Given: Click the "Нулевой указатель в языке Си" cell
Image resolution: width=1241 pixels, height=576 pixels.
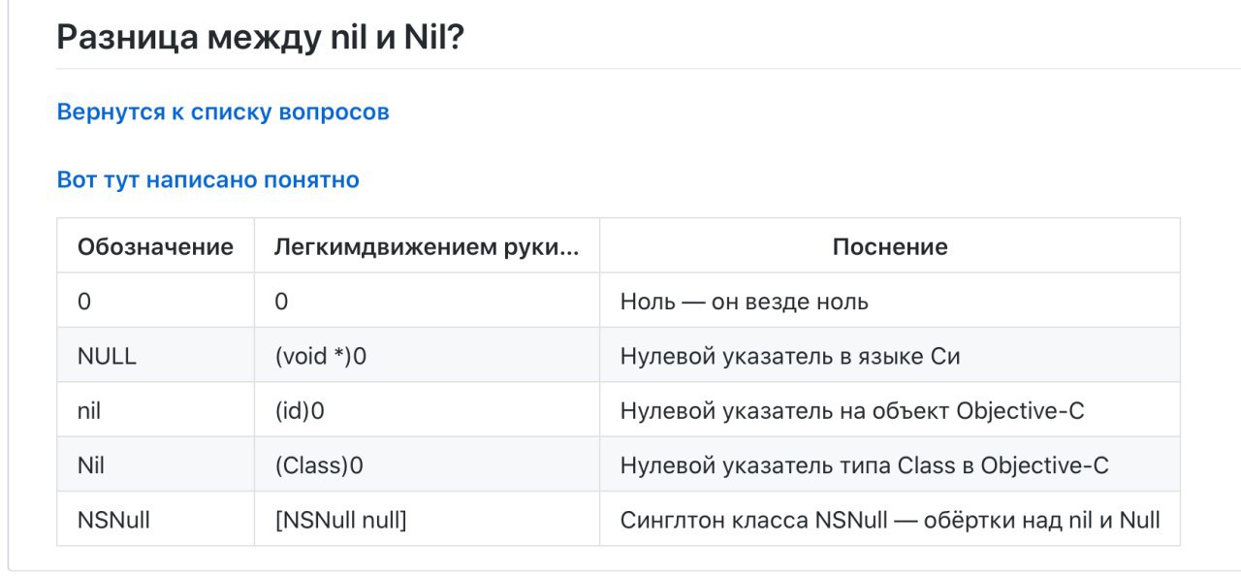Looking at the screenshot, I should 890,356.
